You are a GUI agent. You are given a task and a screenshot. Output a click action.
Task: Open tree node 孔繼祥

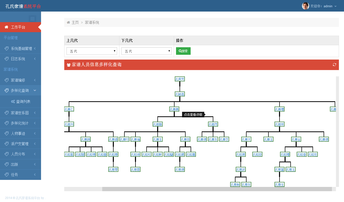point(280,124)
